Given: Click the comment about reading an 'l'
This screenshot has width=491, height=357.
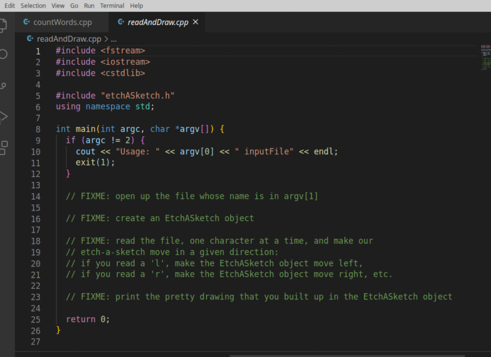Looking at the screenshot, I should point(214,263).
